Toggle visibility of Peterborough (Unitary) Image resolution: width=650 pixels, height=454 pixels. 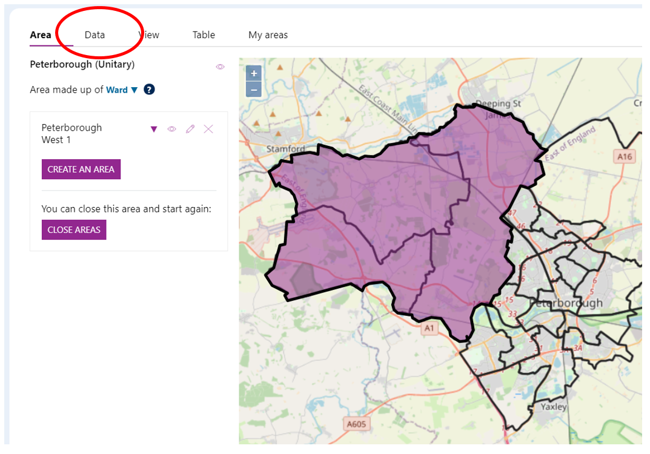click(x=220, y=66)
